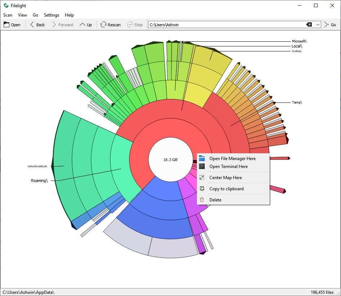Click the red trash Delete icon
Viewport: 341px width, 296px height.
pos(202,200)
